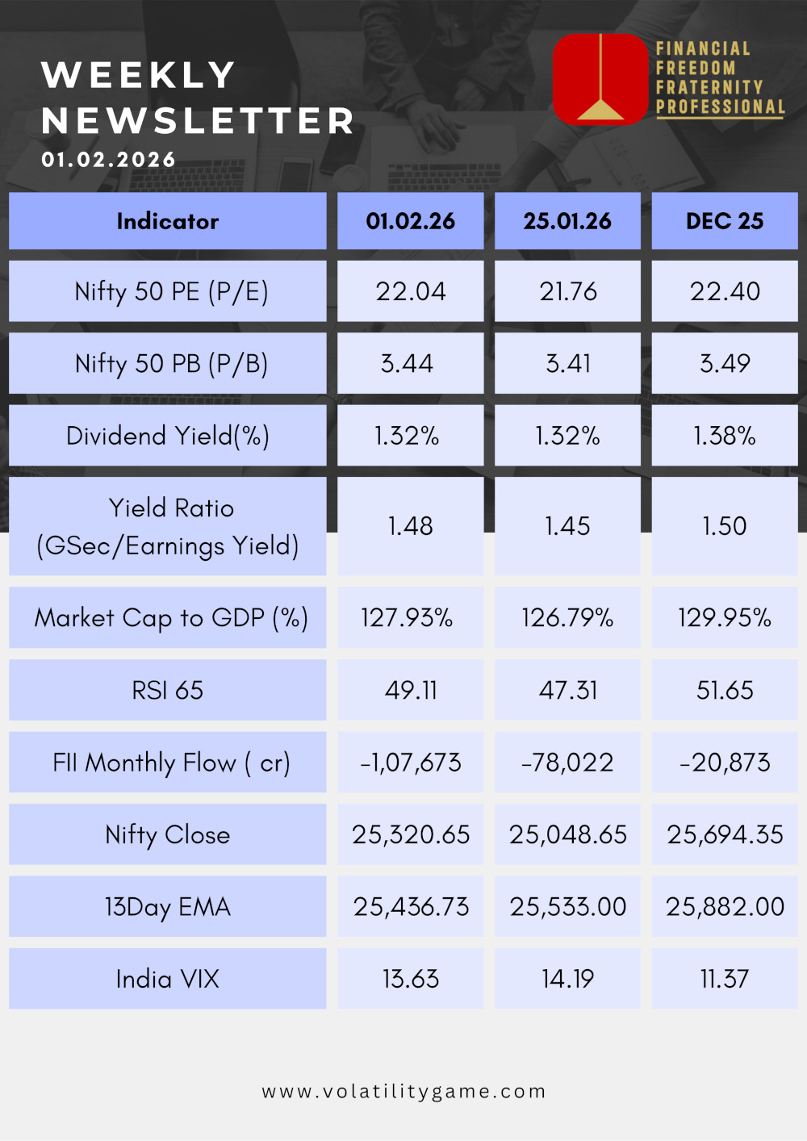Click the newsletter date 01.02.2026
Image resolution: width=807 pixels, height=1141 pixels.
pyautogui.click(x=108, y=160)
